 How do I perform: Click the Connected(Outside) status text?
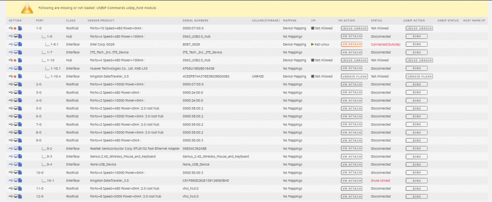click(386, 44)
